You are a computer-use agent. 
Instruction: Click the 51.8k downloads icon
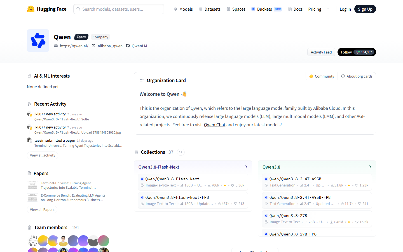click(332, 185)
